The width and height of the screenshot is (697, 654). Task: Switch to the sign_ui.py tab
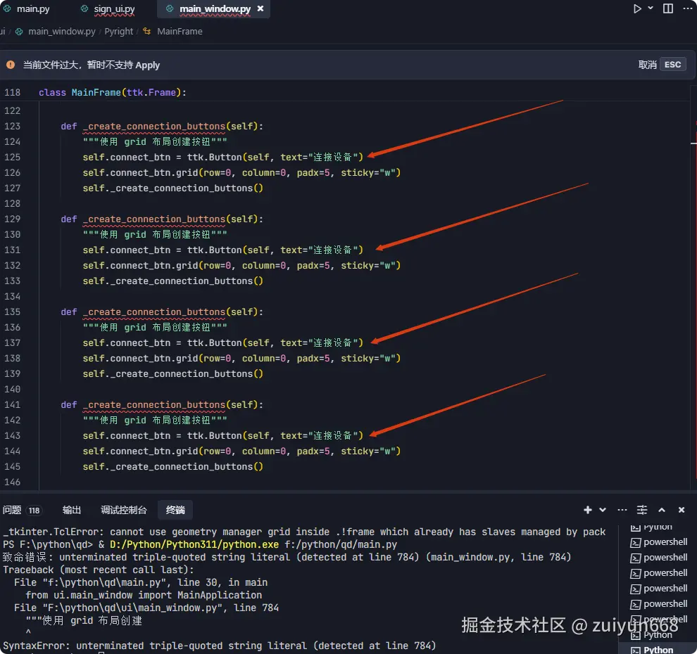point(113,9)
